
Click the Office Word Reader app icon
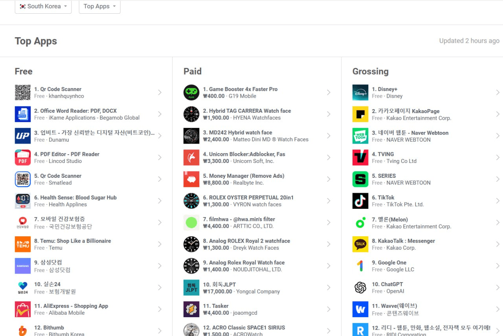(x=23, y=114)
